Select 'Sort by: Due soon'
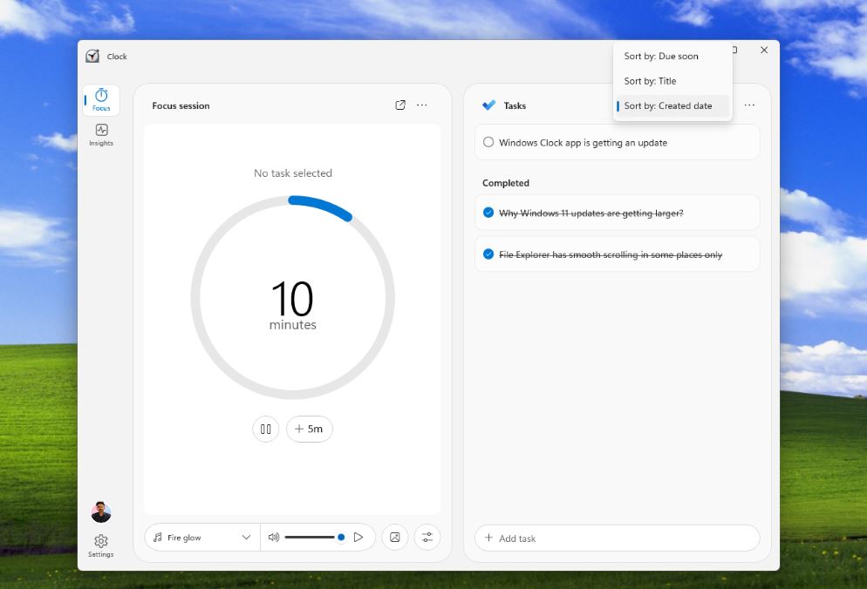The width and height of the screenshot is (867, 589). (661, 56)
